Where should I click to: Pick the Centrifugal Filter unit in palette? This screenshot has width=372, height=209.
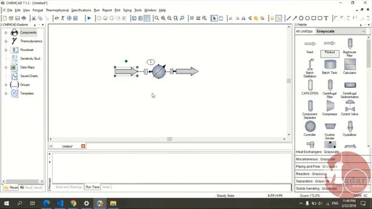[330, 89]
